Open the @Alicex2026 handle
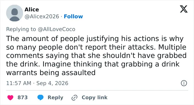The width and height of the screenshot is (194, 105). pos(42,16)
